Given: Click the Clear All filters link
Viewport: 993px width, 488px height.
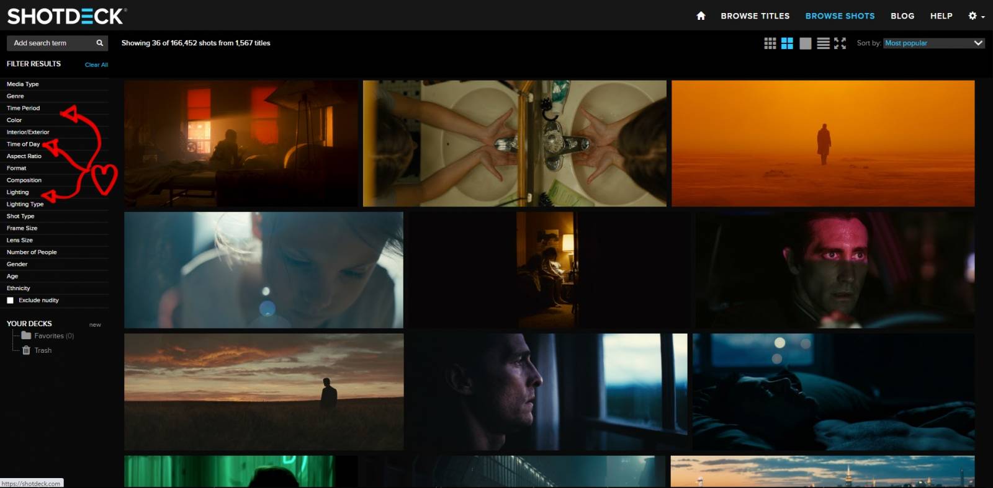Looking at the screenshot, I should point(96,64).
